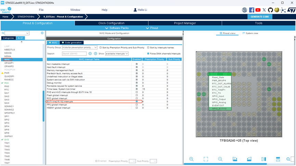Select GPIO_EXTI13 in pin menu
The width and height of the screenshot is (296, 166).
(220, 109)
